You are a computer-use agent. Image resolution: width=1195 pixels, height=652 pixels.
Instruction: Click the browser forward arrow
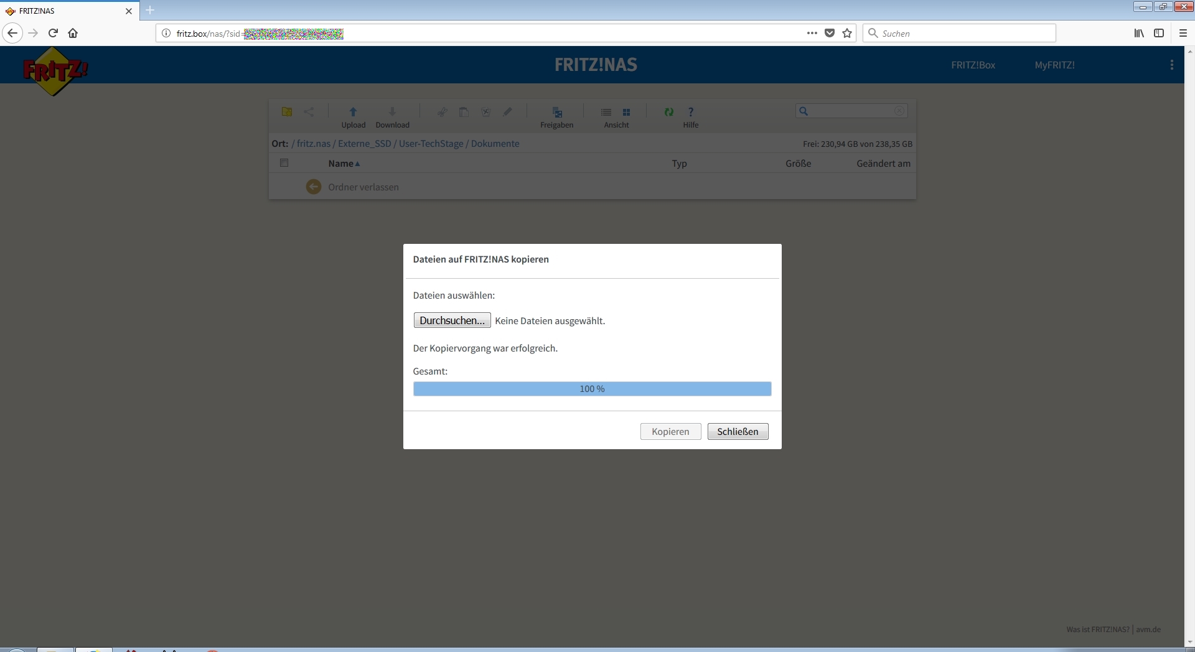click(x=33, y=33)
